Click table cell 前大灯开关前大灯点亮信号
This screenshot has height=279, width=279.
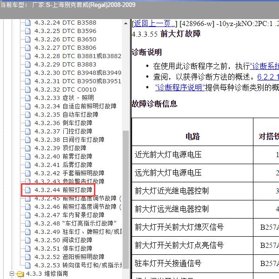coord(193,246)
